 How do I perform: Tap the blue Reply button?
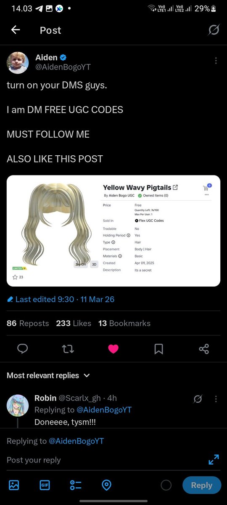[x=202, y=485]
